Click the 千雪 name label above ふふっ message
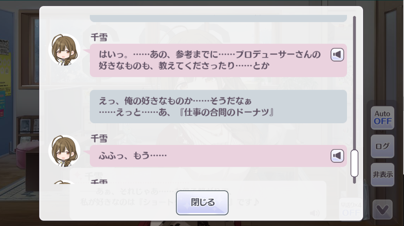The image size is (404, 226). pos(99,139)
